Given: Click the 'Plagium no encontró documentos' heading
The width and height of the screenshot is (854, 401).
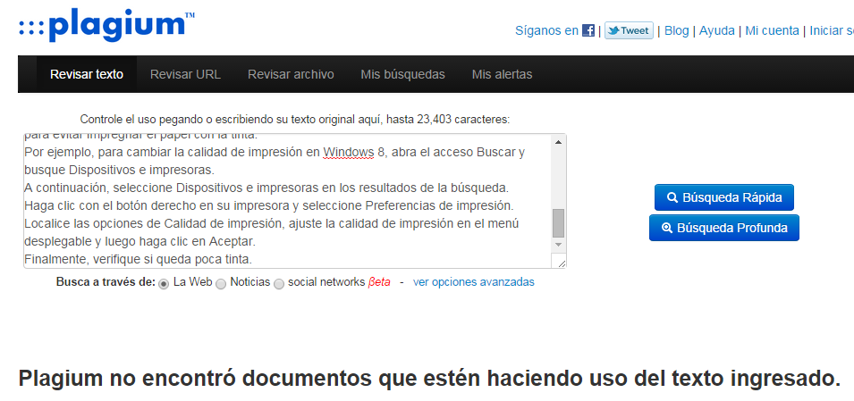Looking at the screenshot, I should pos(430,378).
